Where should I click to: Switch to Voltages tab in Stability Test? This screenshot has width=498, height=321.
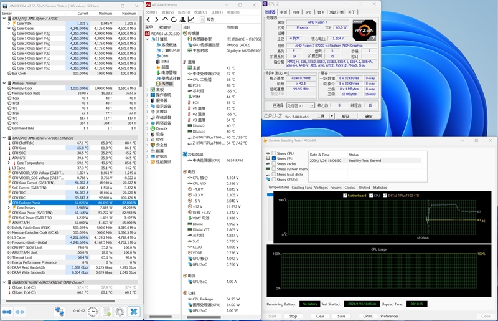coord(321,188)
